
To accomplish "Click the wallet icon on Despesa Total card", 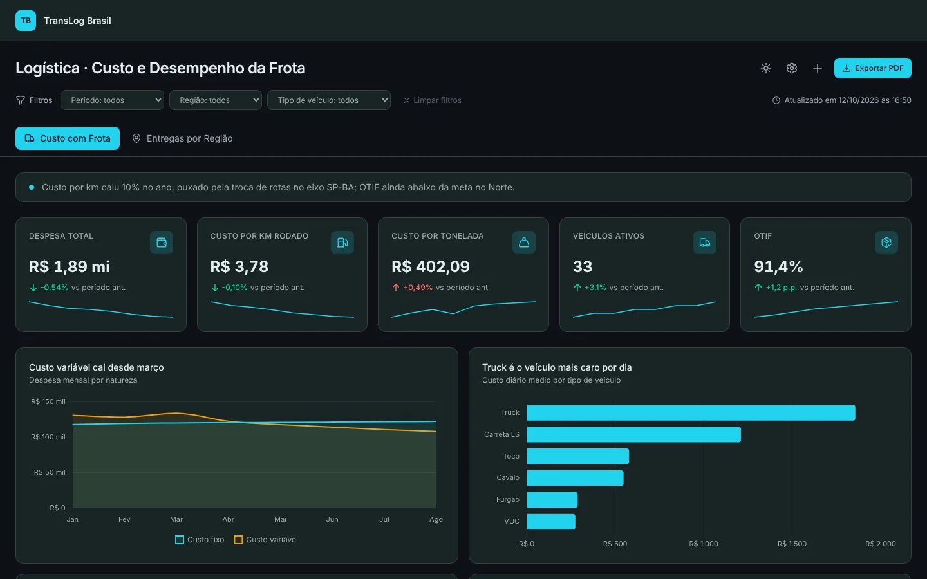I will [x=162, y=243].
